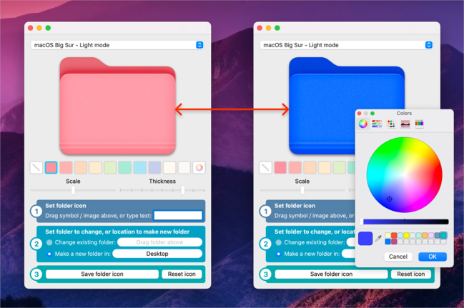The height and width of the screenshot is (308, 464).
Task: Choose the salmon swatch in right window
Action: pyautogui.click(x=295, y=167)
